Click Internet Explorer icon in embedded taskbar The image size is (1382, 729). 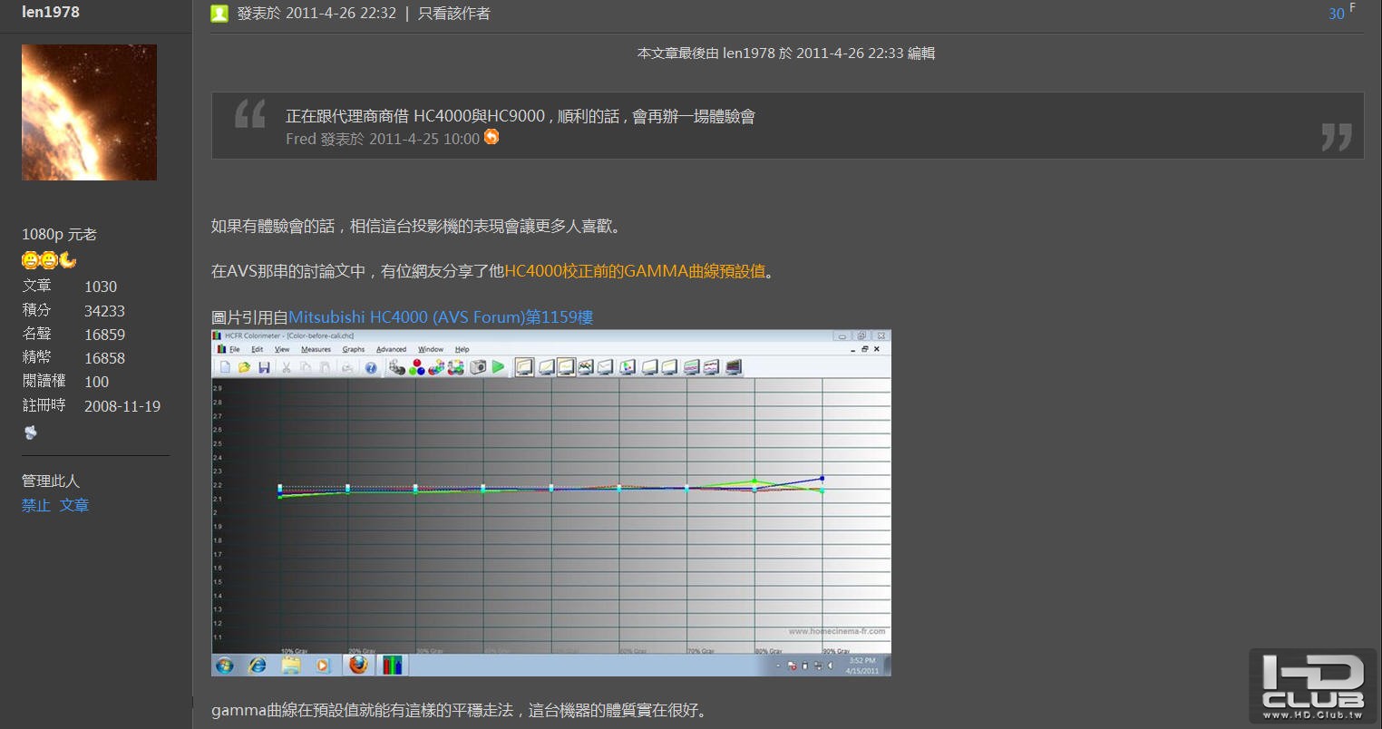258,666
